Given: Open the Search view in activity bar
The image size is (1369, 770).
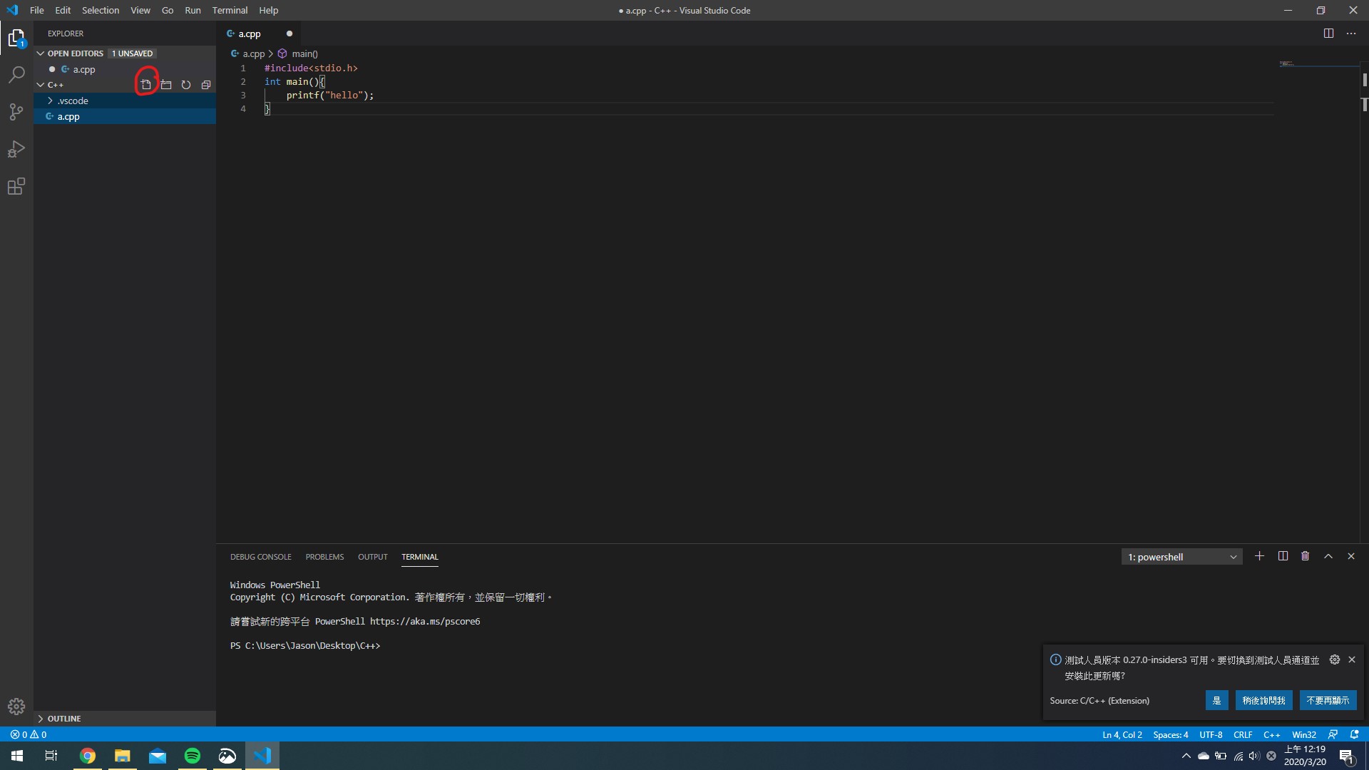Looking at the screenshot, I should tap(16, 75).
